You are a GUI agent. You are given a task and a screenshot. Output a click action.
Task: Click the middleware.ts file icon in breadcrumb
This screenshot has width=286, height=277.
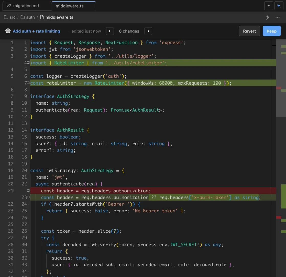click(x=42, y=17)
